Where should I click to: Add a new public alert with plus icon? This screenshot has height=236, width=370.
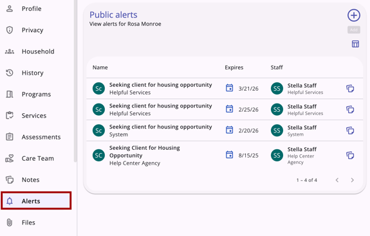pos(354,15)
